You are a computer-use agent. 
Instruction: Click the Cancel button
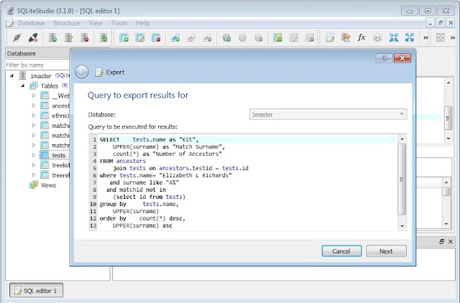tap(341, 251)
